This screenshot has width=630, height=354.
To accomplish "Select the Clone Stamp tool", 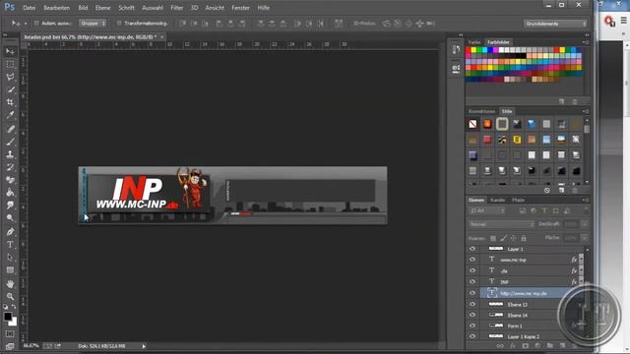I will pos(11,154).
